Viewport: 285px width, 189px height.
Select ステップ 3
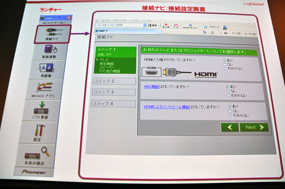(x=114, y=92)
